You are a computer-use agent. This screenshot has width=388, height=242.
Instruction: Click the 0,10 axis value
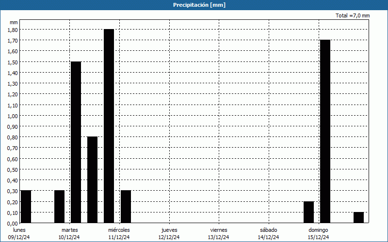(13, 212)
